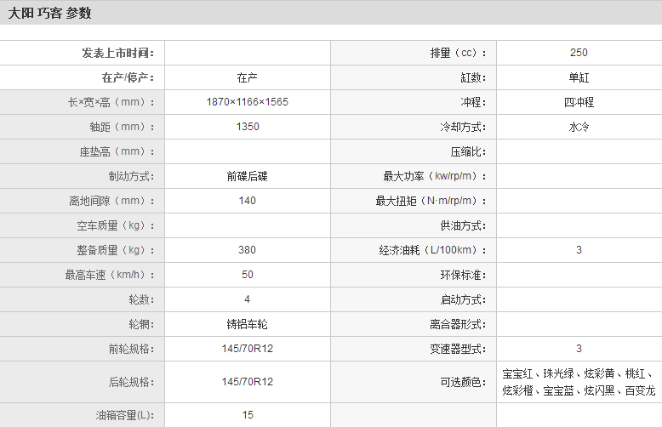
Task: Select the 最高车速 value 50
Action: [x=247, y=275]
